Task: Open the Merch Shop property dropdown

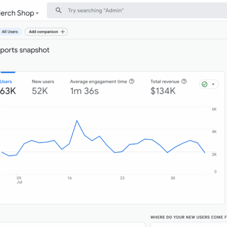Action: (x=19, y=13)
